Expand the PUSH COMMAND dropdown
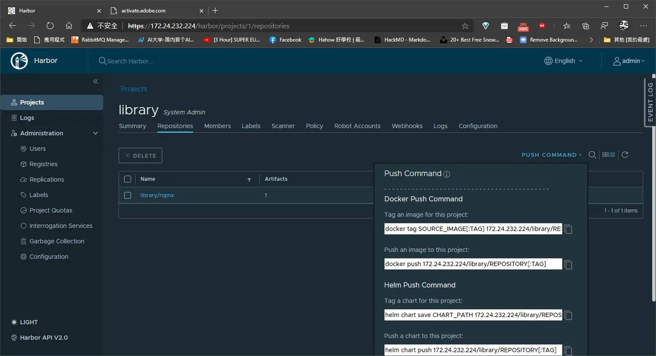656x356 pixels. (552, 155)
